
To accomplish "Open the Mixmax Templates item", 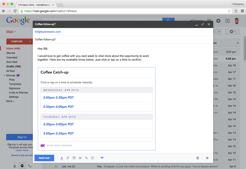I will [15, 84].
